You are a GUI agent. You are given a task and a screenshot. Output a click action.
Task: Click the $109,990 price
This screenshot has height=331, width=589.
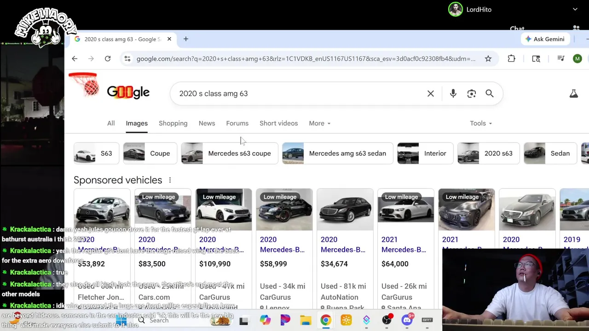click(215, 264)
